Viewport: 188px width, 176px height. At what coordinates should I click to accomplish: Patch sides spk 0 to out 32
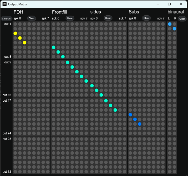tap(92, 172)
